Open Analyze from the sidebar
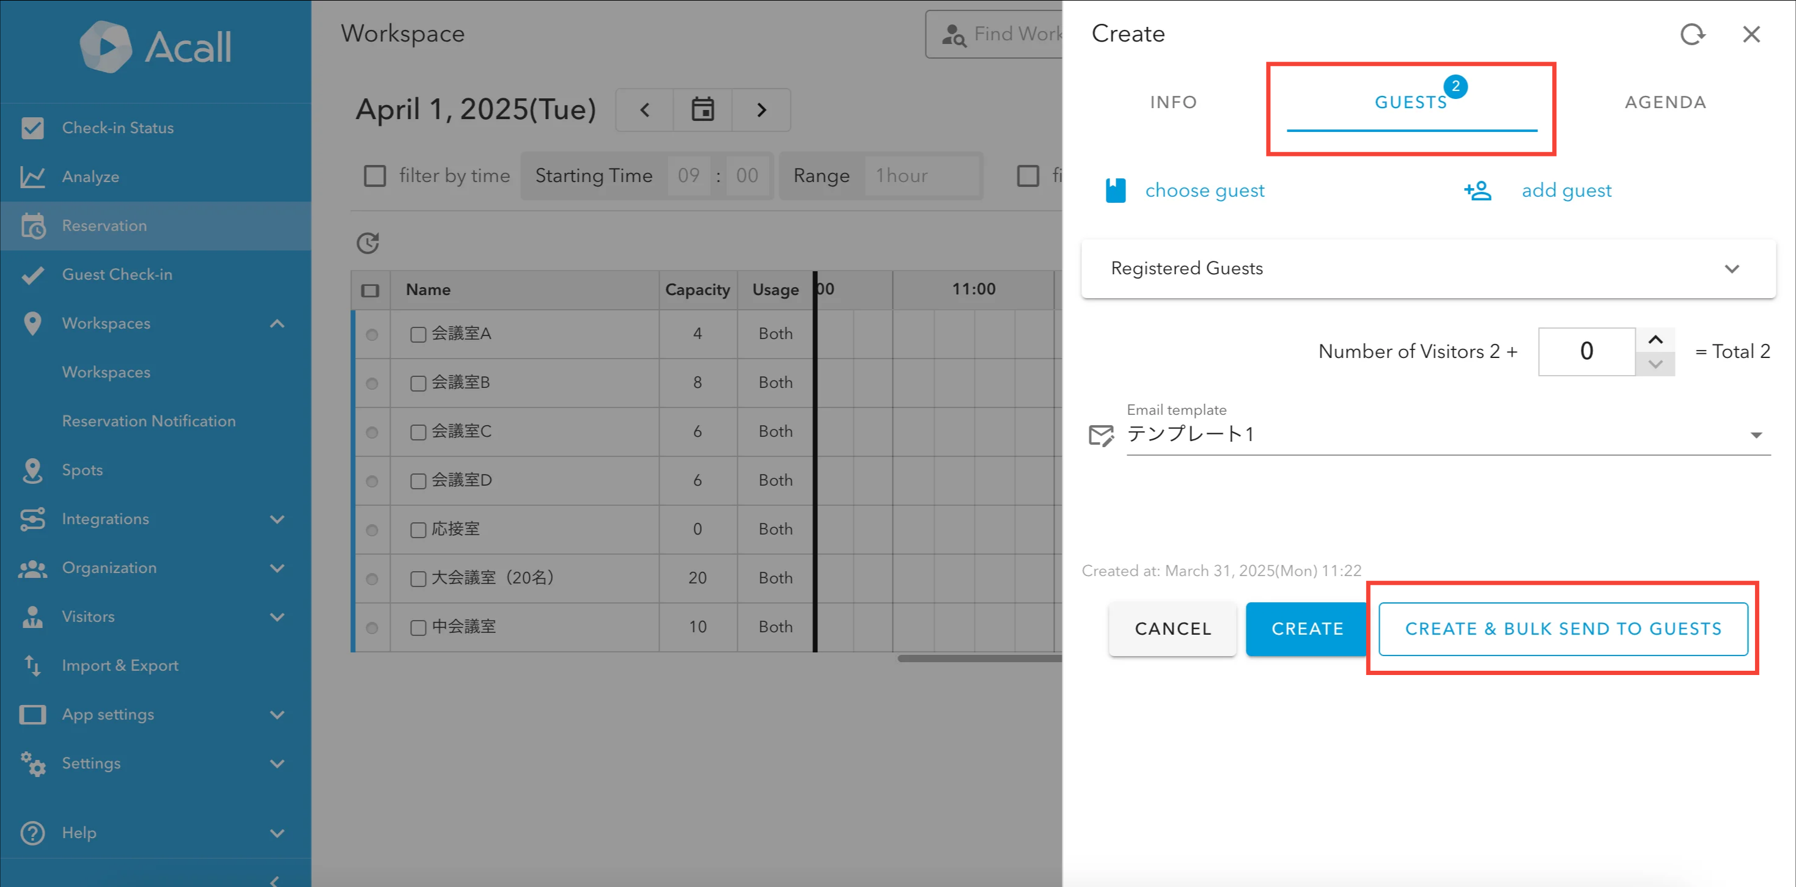Viewport: 1796px width, 887px height. coord(90,177)
